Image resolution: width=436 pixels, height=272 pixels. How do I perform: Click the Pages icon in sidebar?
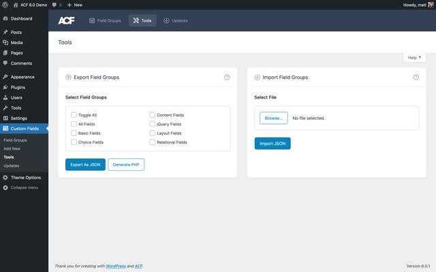pos(5,53)
